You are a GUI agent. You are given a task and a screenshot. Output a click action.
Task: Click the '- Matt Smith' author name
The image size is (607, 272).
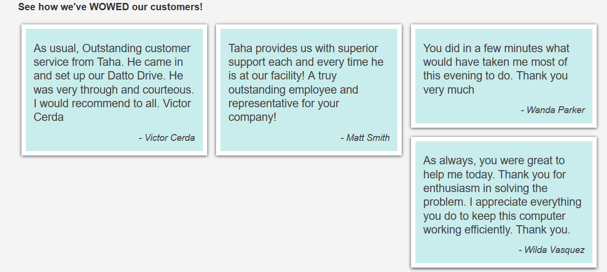(x=365, y=138)
